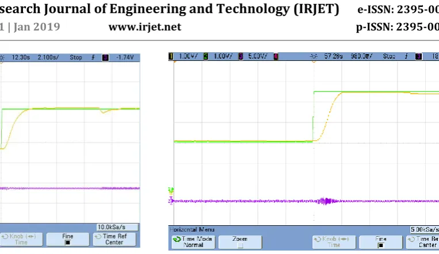Select purple channel 3 badge before 5.00V/
439x254 pixels.
[x=241, y=56]
